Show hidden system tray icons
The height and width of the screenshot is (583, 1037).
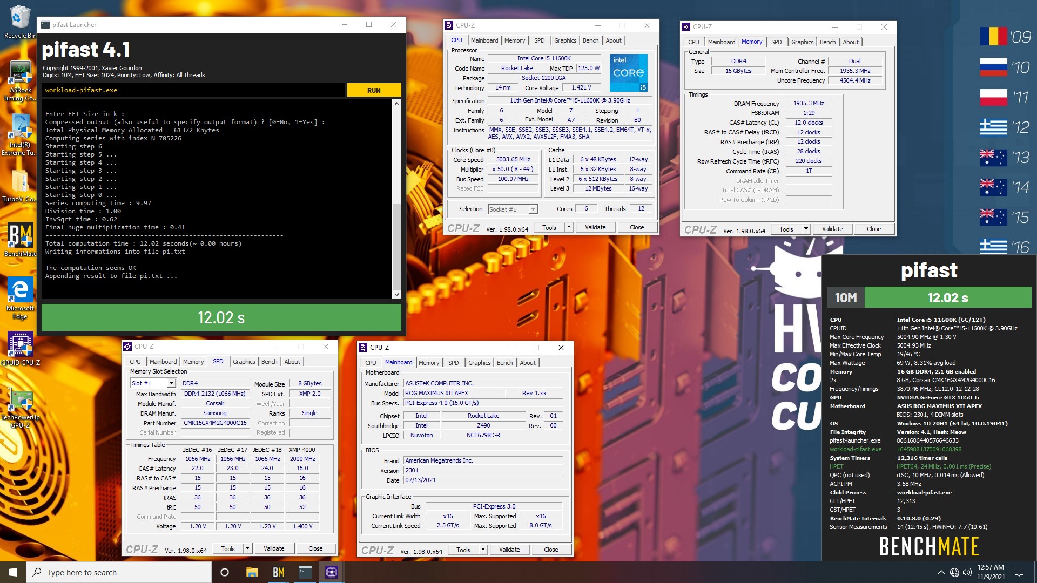coord(941,572)
